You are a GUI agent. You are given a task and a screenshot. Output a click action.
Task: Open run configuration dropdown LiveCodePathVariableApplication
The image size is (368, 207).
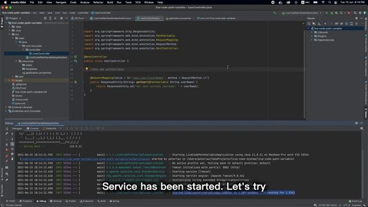pyautogui.click(x=301, y=13)
